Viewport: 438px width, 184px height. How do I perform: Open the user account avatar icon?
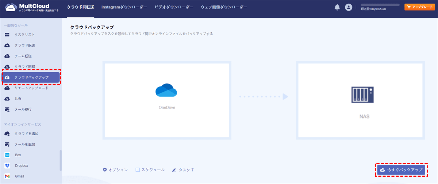[349, 7]
